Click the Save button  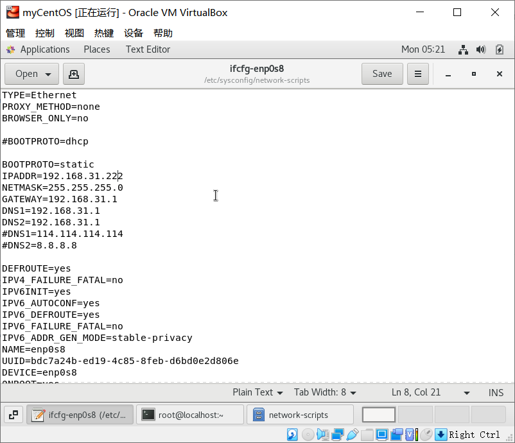[x=381, y=74]
